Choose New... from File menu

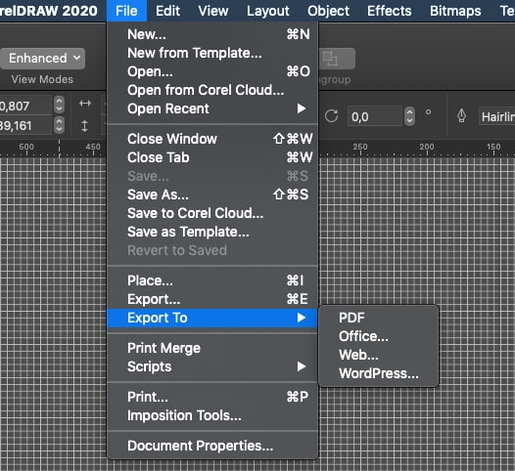(212, 34)
